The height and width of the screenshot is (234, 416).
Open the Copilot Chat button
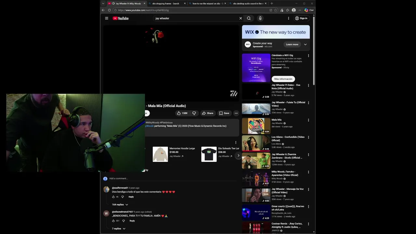tap(309, 10)
